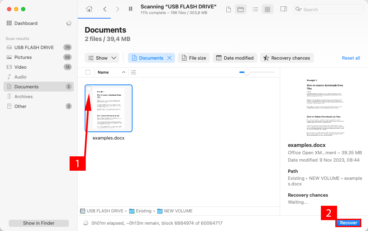Viewport: 368px width, 231px height.
Task: Open the File size filter
Action: pyautogui.click(x=194, y=58)
